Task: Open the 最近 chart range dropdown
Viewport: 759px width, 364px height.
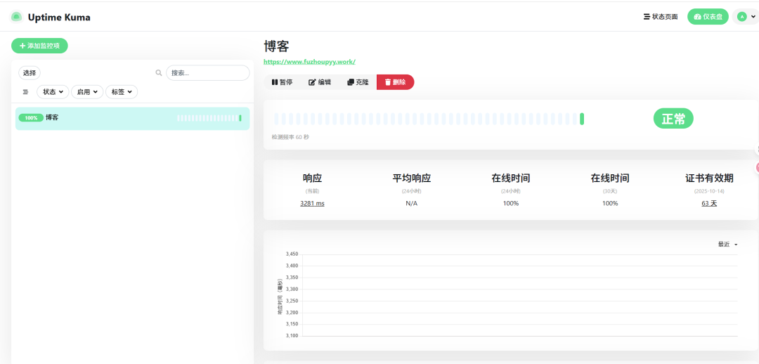Action: pyautogui.click(x=727, y=245)
